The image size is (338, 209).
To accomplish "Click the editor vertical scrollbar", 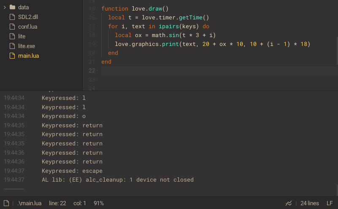I will coord(337,51).
